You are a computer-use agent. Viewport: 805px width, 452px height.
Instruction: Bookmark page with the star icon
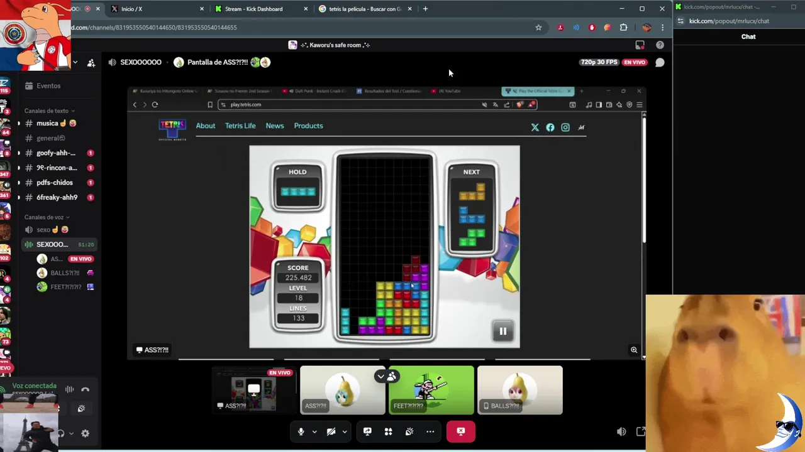pos(538,28)
